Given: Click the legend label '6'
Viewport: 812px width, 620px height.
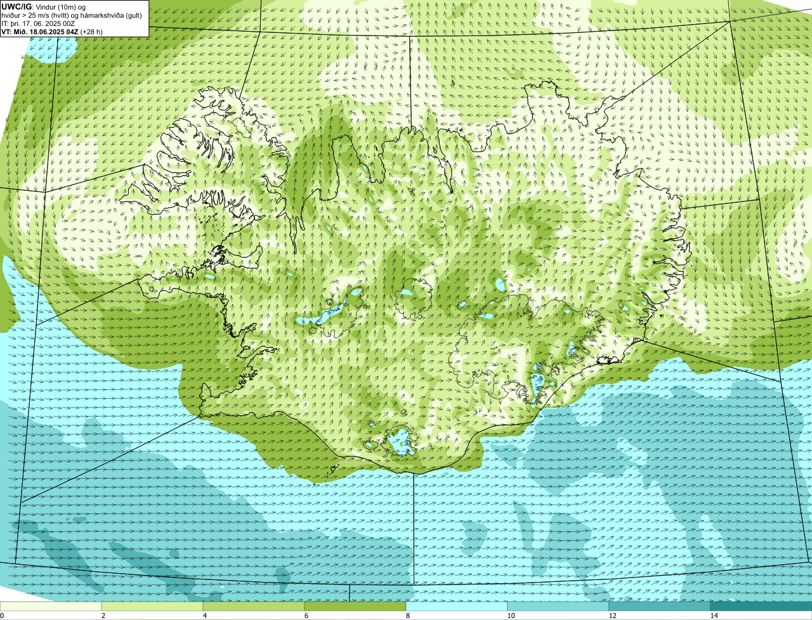Looking at the screenshot, I should 306,616.
